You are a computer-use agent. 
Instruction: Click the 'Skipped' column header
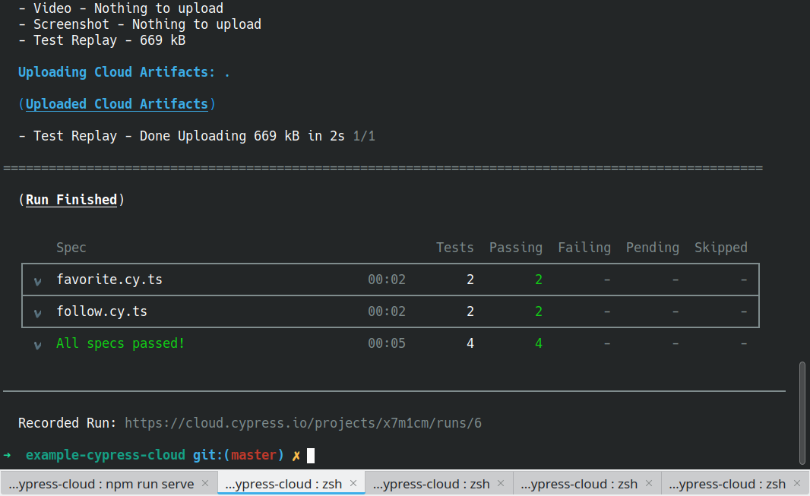[721, 248]
